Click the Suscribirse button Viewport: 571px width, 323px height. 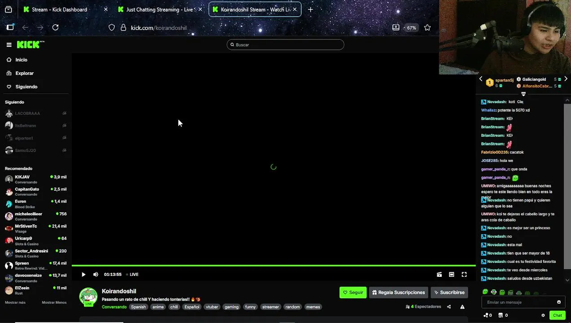click(449, 292)
